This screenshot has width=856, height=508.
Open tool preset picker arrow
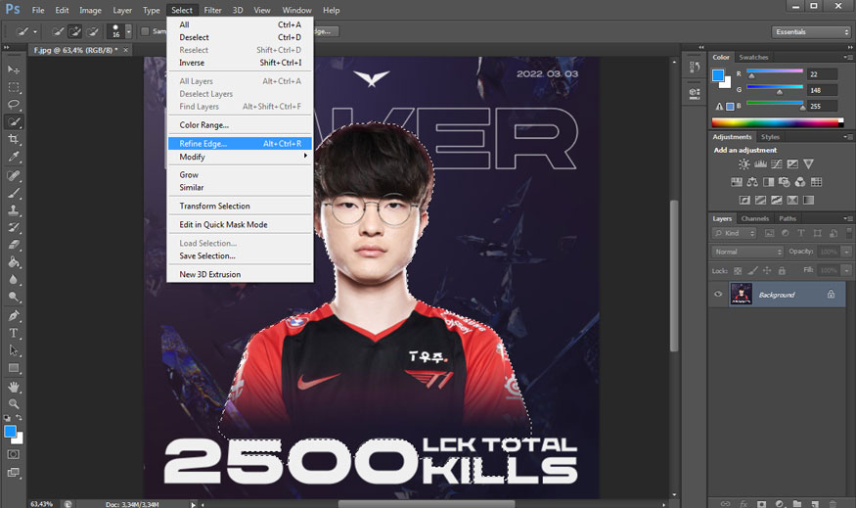35,31
